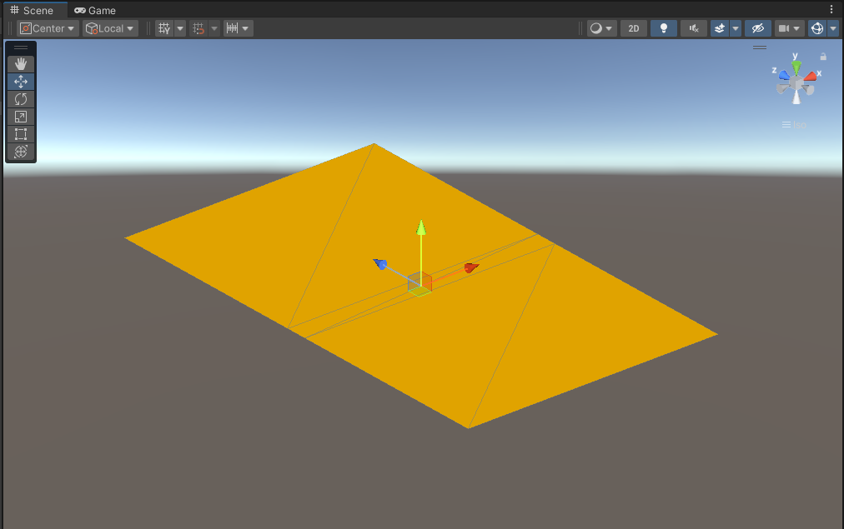Click the snapping settings icon
The width and height of the screenshot is (844, 529).
click(x=198, y=27)
